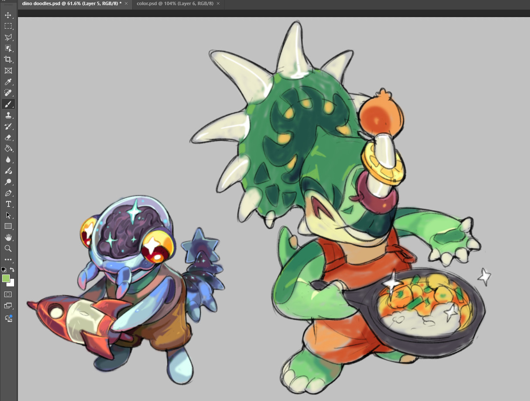Switch to the color.psd document tab
This screenshot has width=530, height=401.
point(175,3)
